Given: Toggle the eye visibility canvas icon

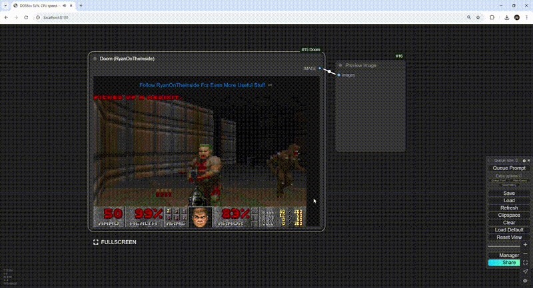Looking at the screenshot, I should 525,281.
